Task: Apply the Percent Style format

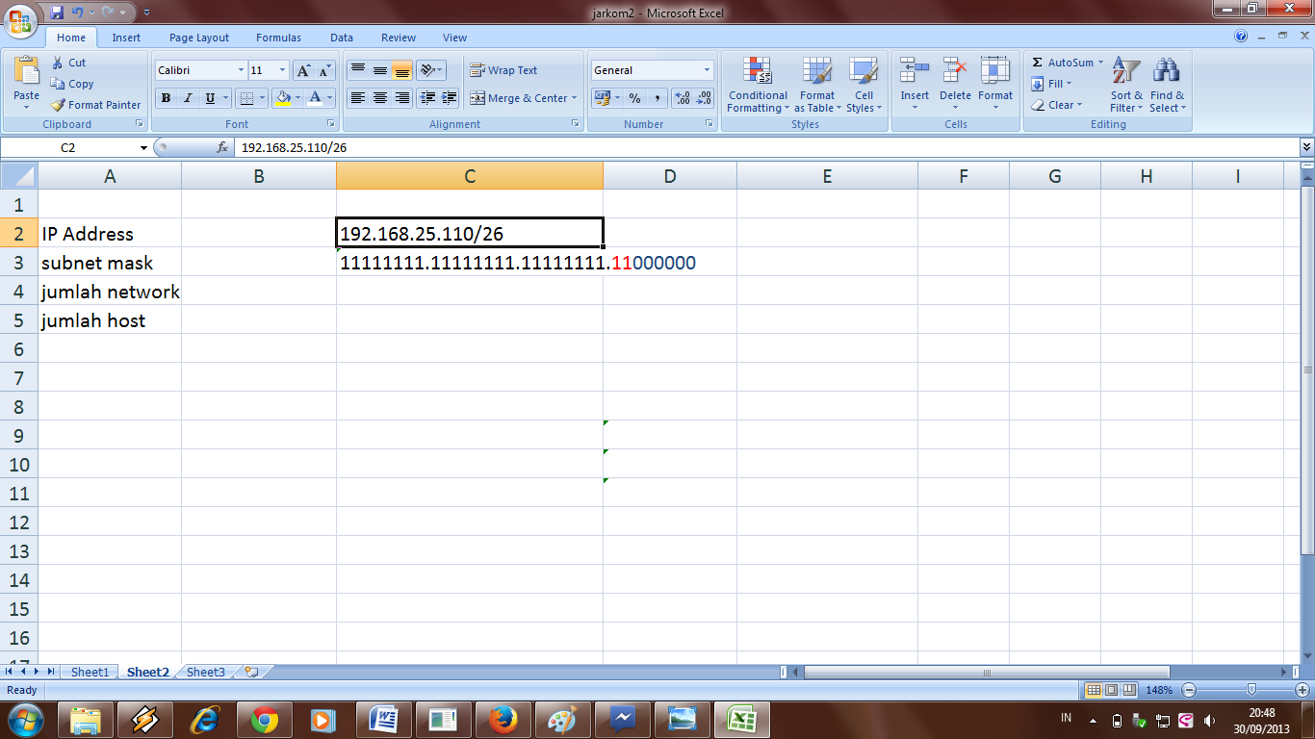Action: (x=634, y=98)
